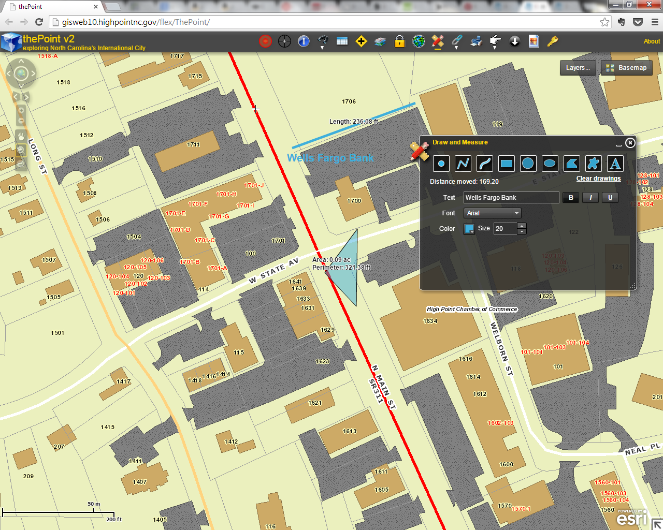
Task: Open the stacked map layers icon
Action: [380, 41]
